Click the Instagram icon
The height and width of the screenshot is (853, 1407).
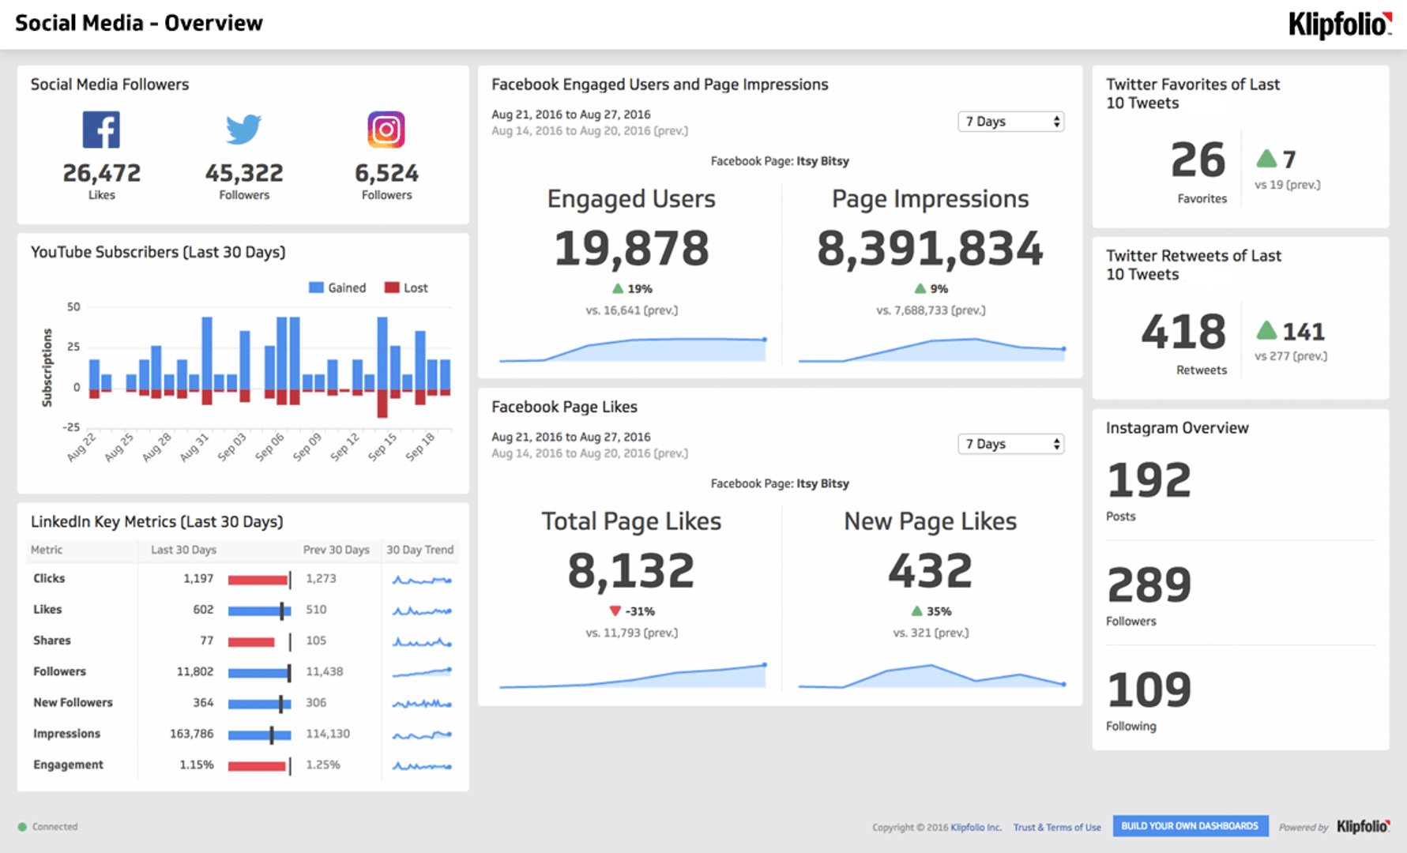pos(386,129)
